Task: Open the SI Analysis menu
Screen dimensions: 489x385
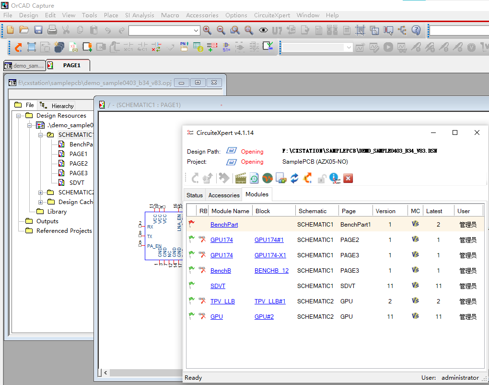Action: (140, 15)
